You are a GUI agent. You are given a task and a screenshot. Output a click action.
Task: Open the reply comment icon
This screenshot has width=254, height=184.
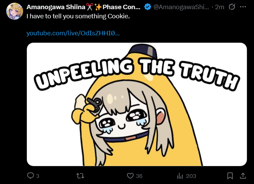click(x=30, y=176)
